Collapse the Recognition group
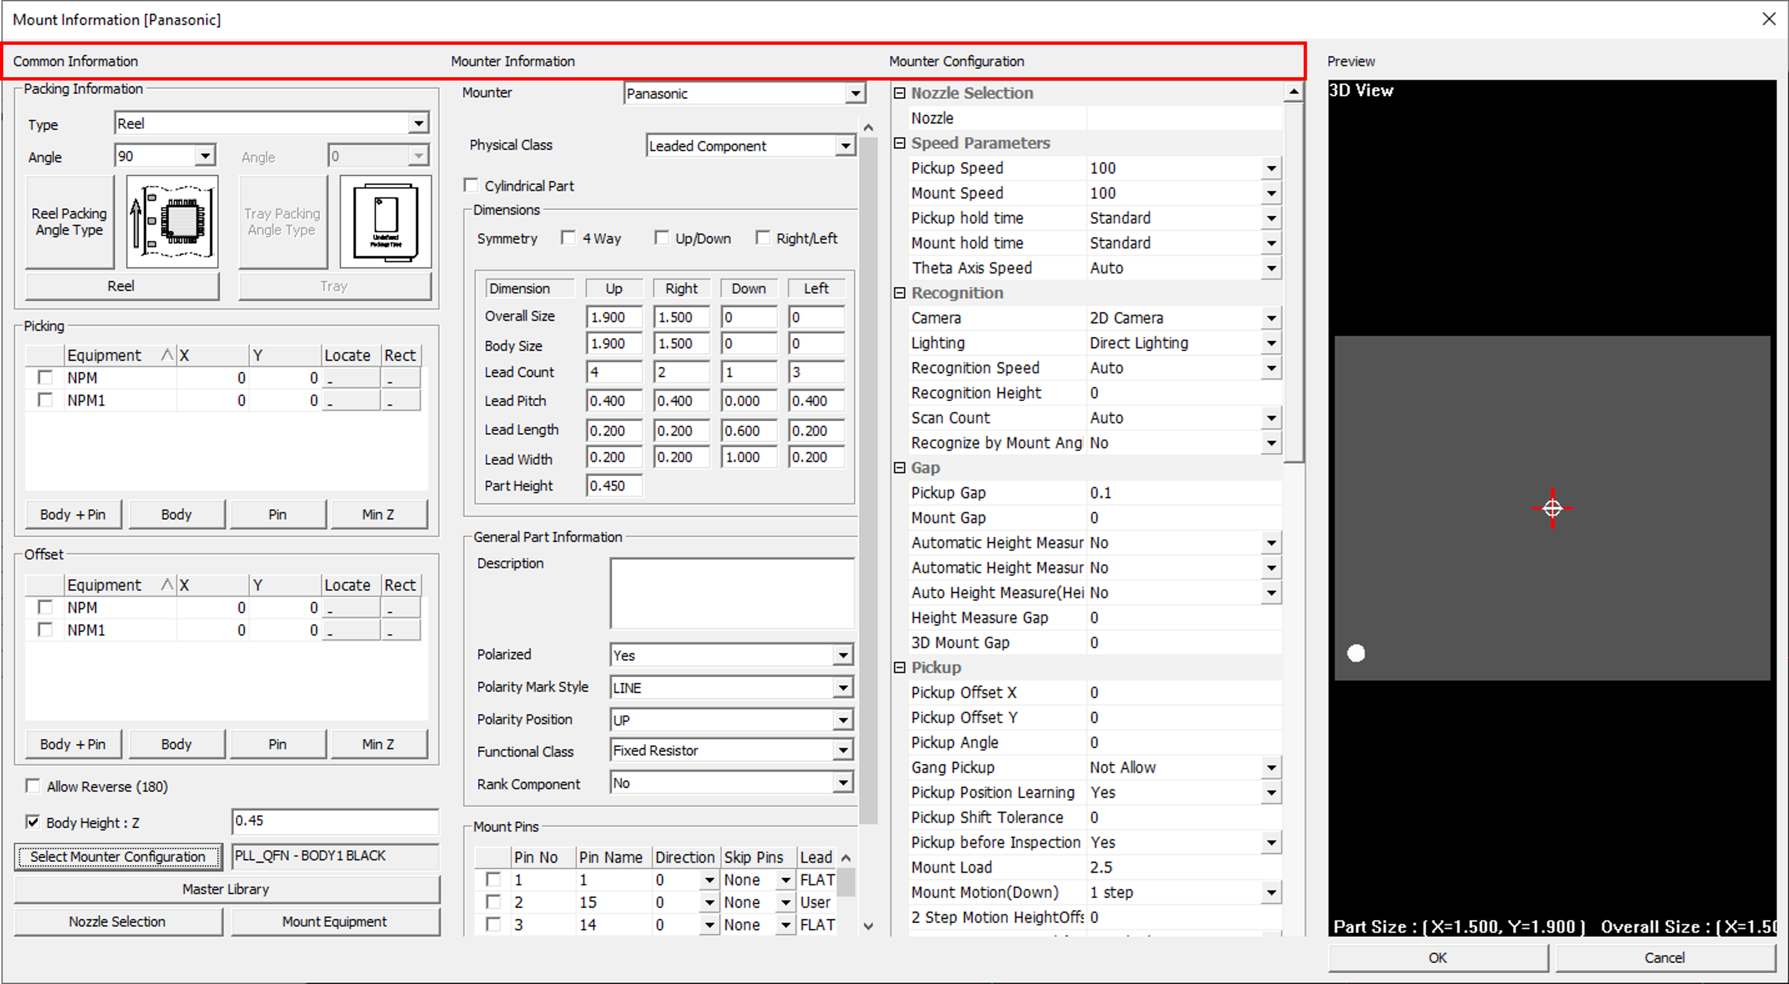Viewport: 1789px width, 984px height. click(900, 293)
